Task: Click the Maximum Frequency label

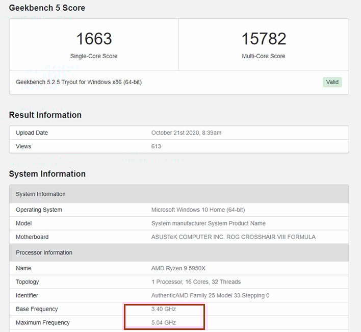Action: click(43, 322)
